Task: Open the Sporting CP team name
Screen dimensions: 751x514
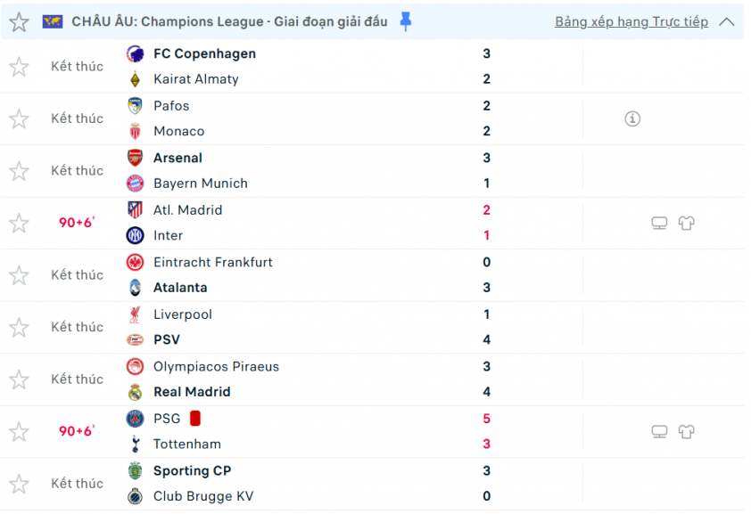Action: point(192,470)
